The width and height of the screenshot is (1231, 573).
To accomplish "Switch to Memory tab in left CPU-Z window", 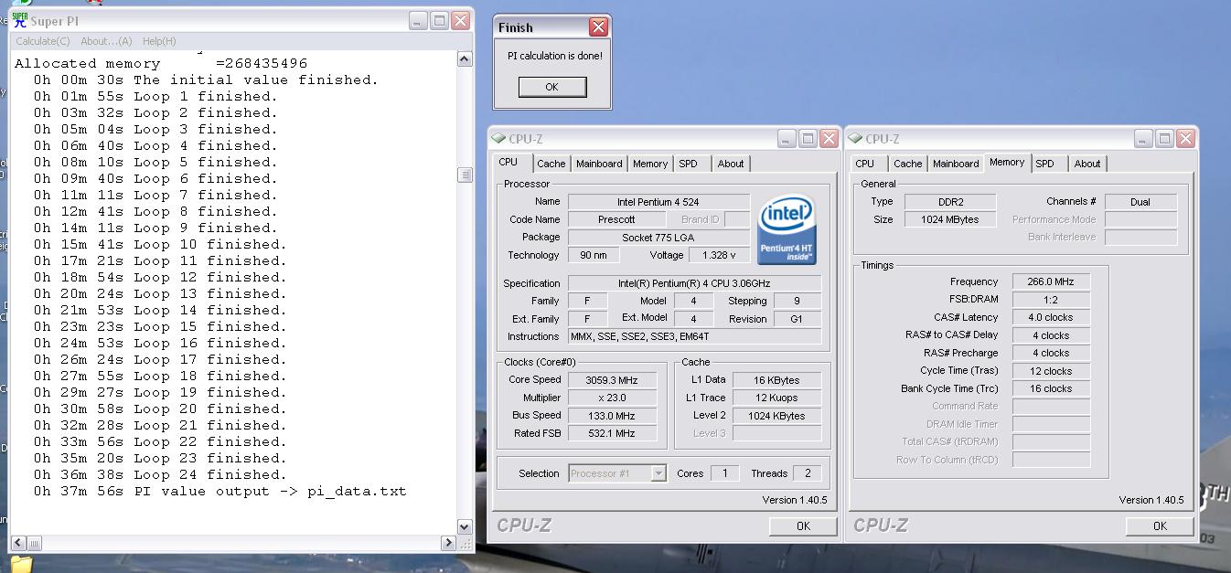I will click(x=650, y=164).
